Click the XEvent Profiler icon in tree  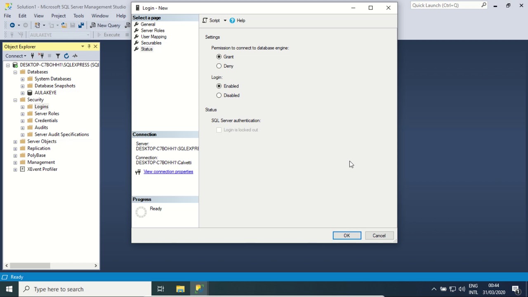22,169
